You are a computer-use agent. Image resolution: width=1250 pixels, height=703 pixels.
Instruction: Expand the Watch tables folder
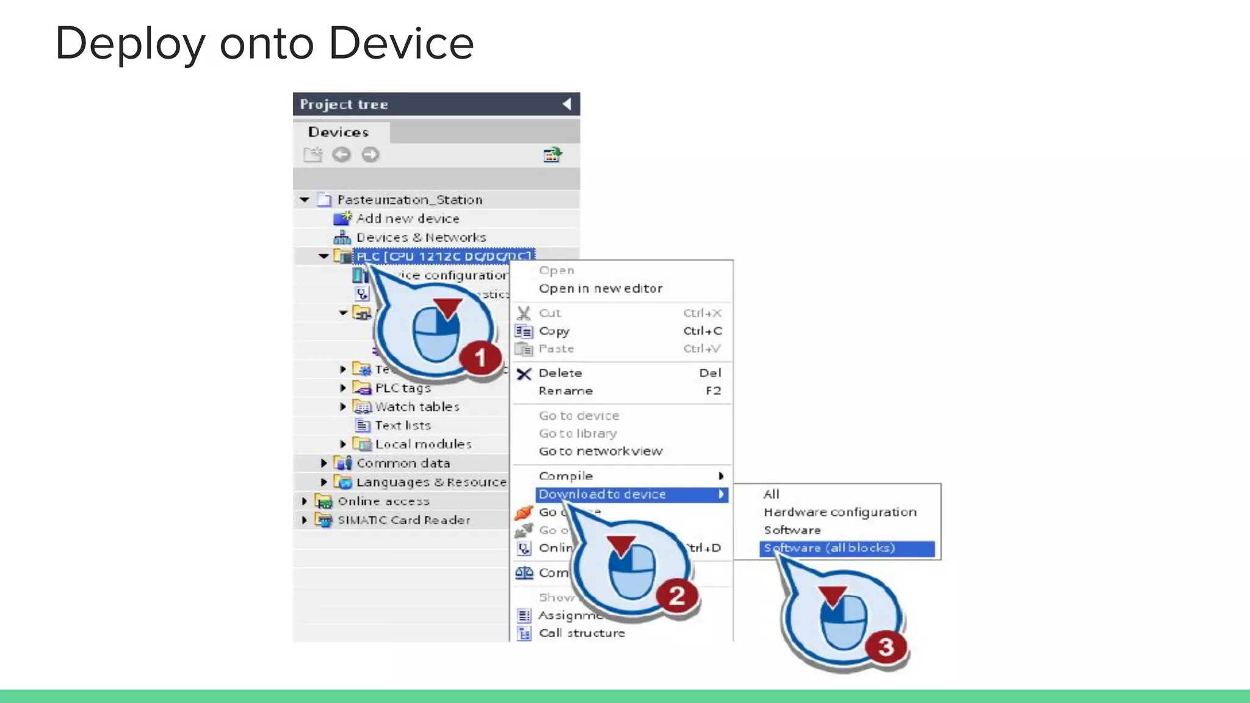(x=343, y=407)
